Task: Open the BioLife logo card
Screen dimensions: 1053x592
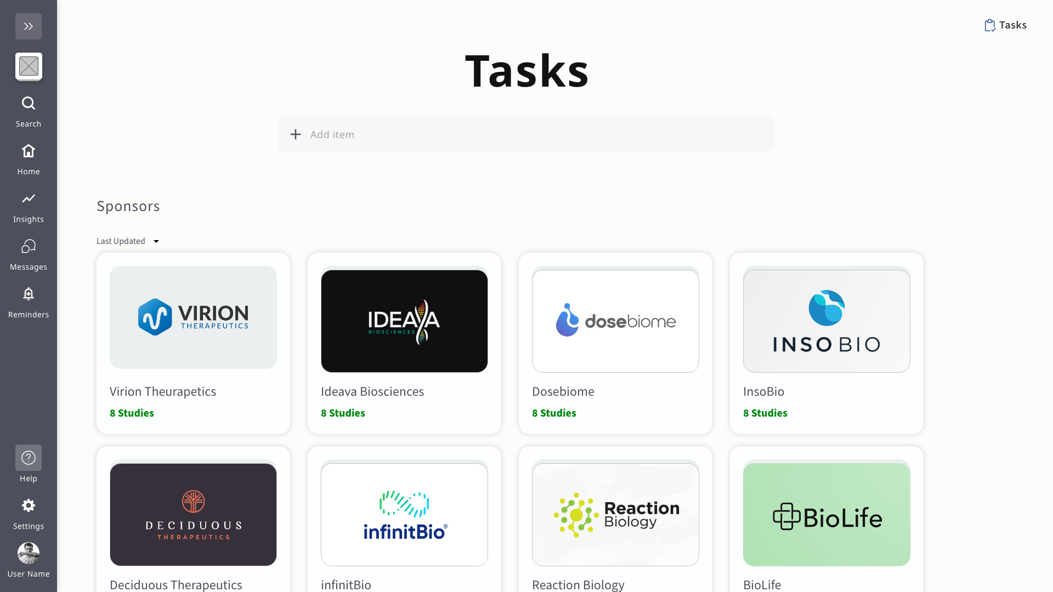Action: point(826,514)
